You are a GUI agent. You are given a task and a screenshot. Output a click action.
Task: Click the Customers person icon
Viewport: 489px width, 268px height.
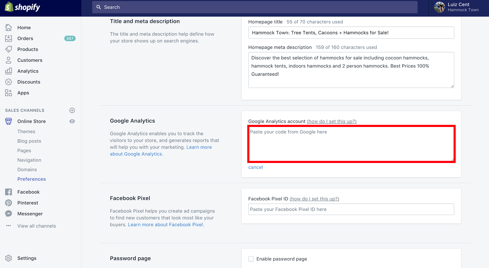pyautogui.click(x=9, y=60)
